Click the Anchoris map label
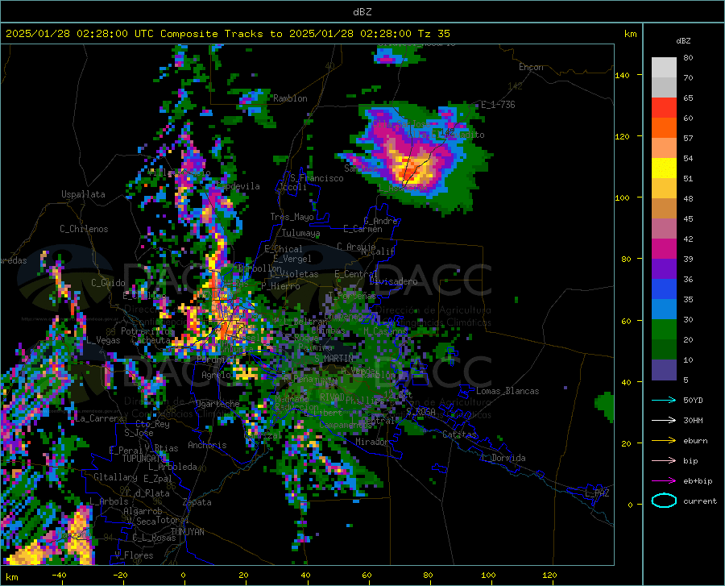Image resolution: width=725 pixels, height=586 pixels. click(207, 445)
